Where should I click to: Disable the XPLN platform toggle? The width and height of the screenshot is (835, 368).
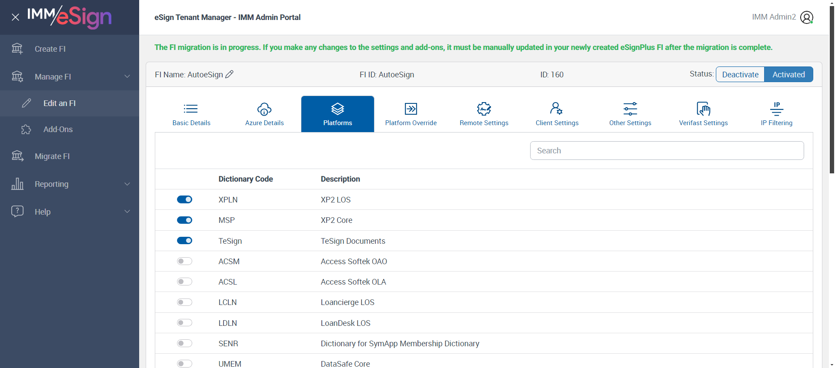pyautogui.click(x=184, y=199)
